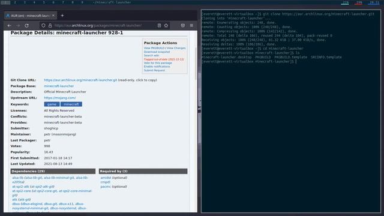Switch to workspace 2
384x216 pixels.
tap(15, 2)
